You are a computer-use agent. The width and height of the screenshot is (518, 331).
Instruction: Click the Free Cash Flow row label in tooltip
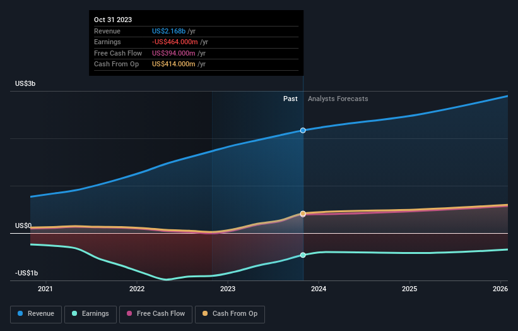[x=118, y=53]
